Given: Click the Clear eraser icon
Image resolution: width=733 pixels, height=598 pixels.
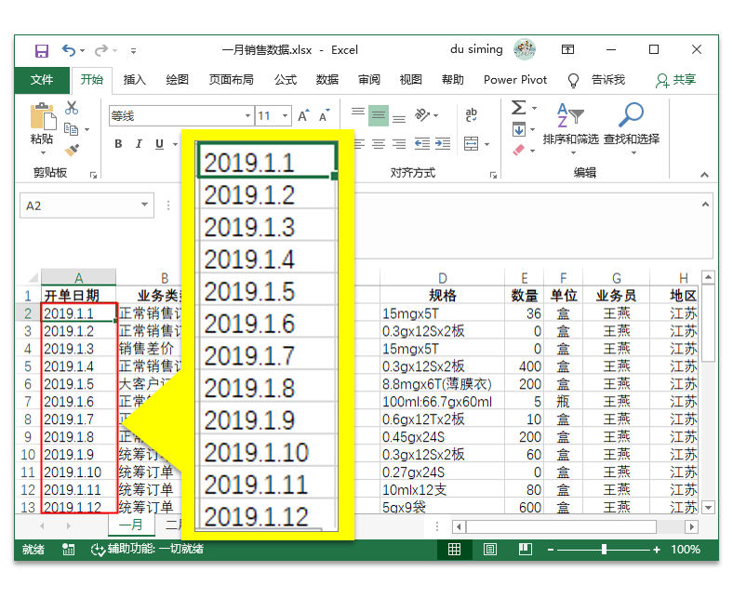Looking at the screenshot, I should (x=519, y=150).
